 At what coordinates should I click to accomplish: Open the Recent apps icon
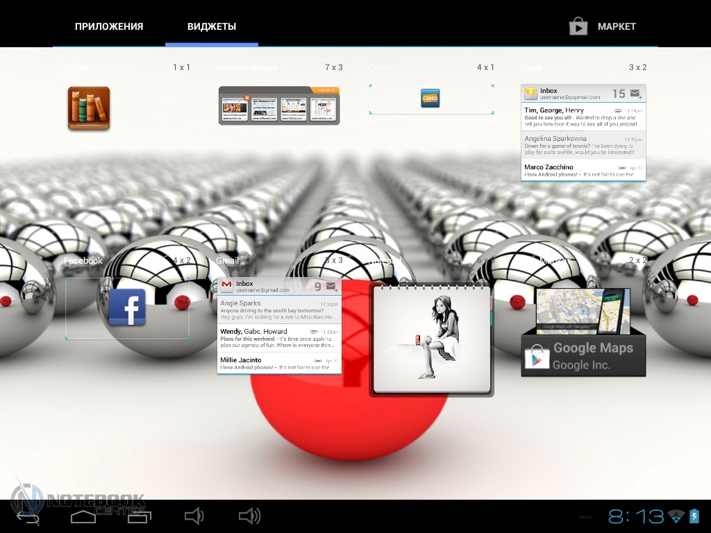(x=139, y=516)
